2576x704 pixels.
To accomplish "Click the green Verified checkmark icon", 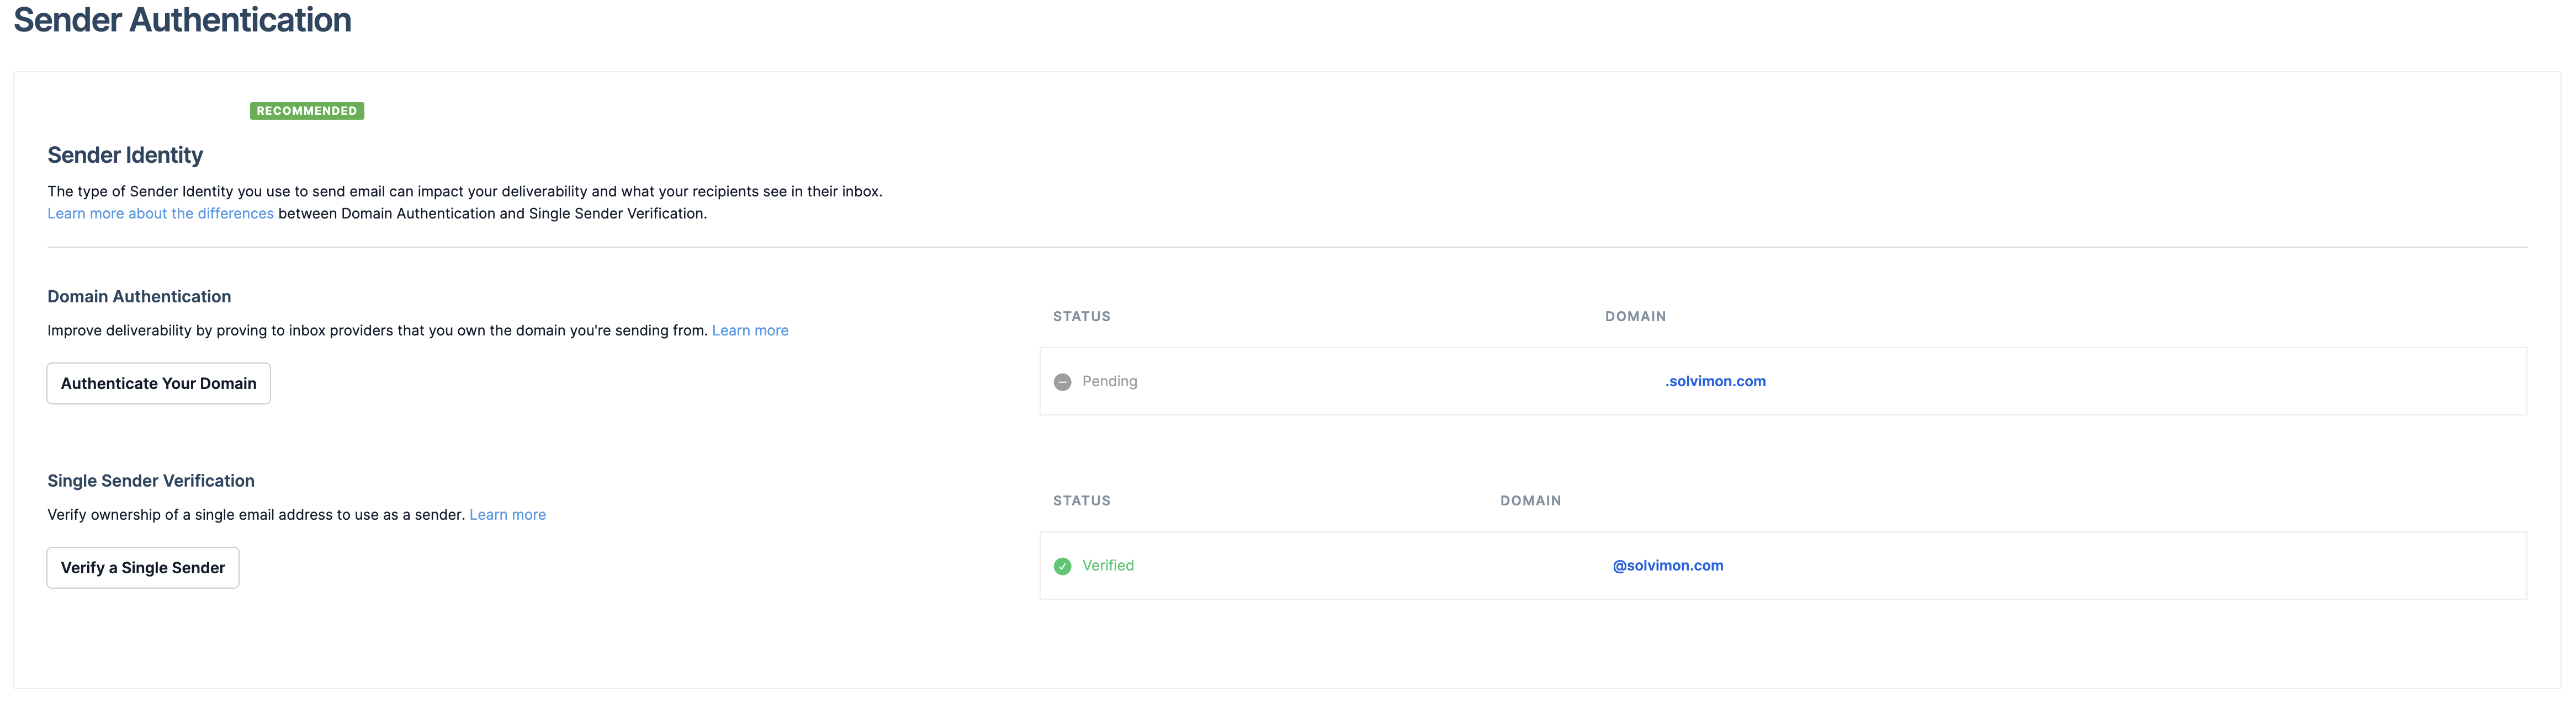I will pyautogui.click(x=1062, y=566).
